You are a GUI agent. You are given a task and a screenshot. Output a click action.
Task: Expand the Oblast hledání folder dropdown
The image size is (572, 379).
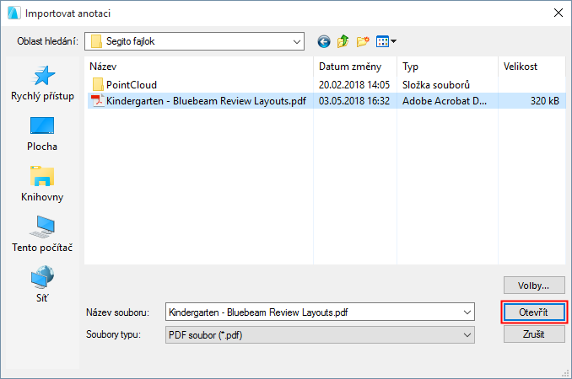(x=297, y=41)
